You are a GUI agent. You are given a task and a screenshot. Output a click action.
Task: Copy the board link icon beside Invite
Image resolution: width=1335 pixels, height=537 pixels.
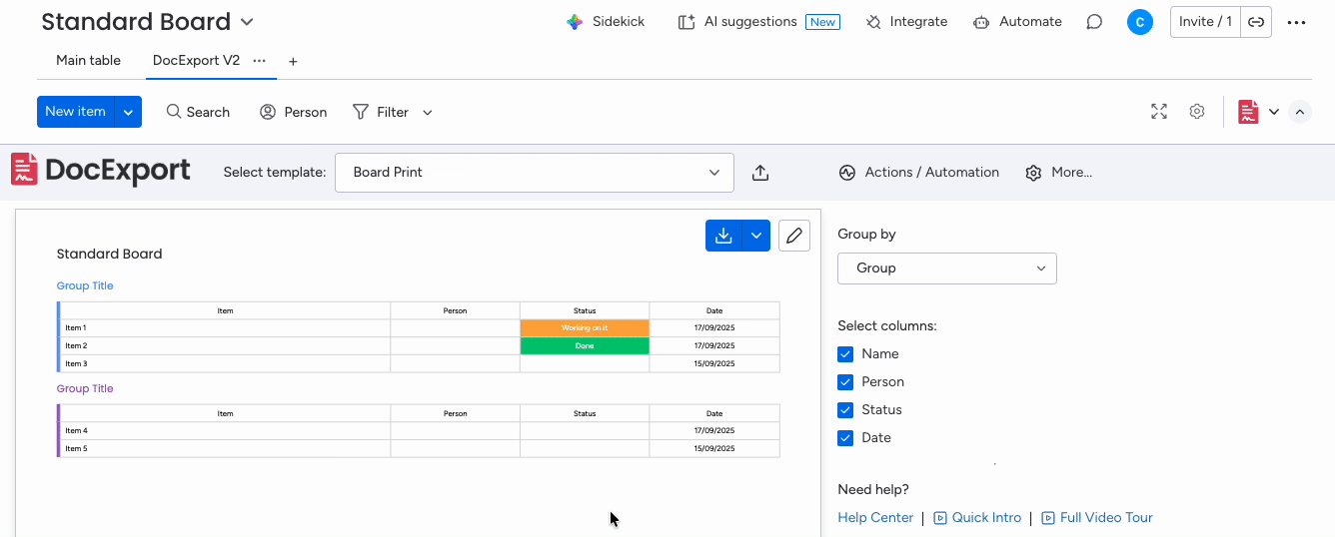click(x=1256, y=22)
